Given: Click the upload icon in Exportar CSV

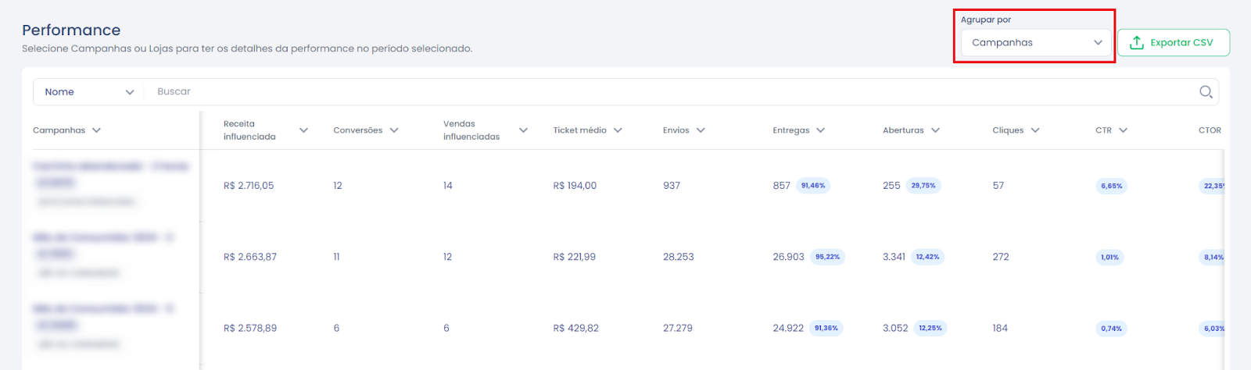Looking at the screenshot, I should click(x=1137, y=42).
